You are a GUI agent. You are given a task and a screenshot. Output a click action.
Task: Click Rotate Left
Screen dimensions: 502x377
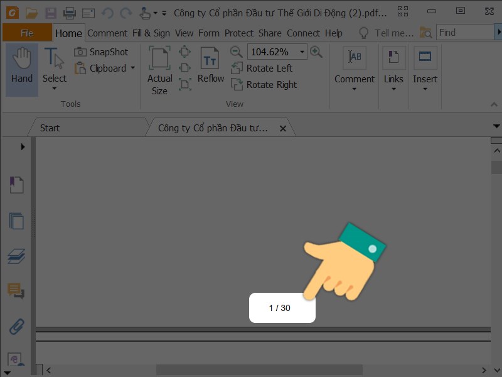pos(262,68)
